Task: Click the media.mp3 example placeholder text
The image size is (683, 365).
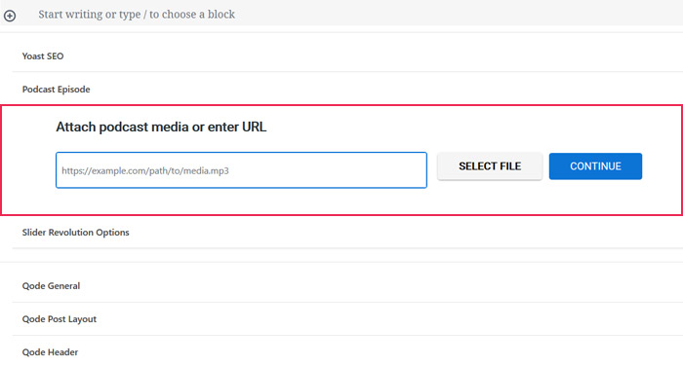Action: 145,170
